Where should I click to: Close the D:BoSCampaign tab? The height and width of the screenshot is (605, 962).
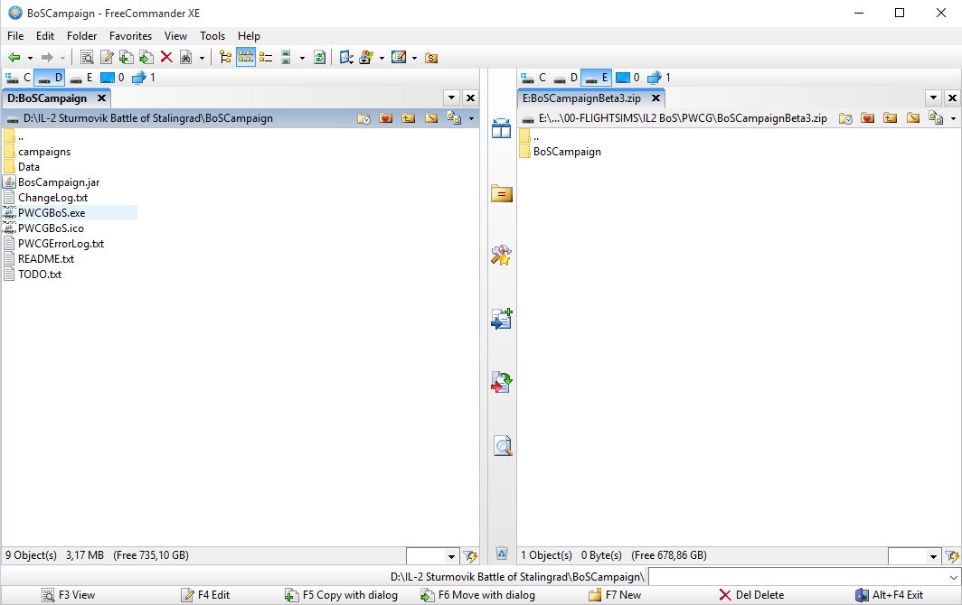102,98
